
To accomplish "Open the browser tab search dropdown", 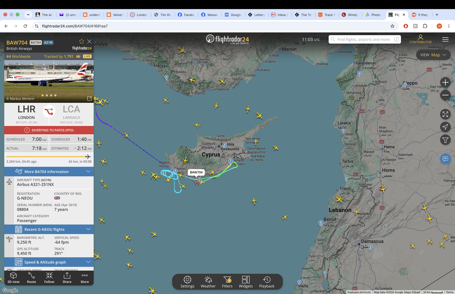I will (x=28, y=15).
